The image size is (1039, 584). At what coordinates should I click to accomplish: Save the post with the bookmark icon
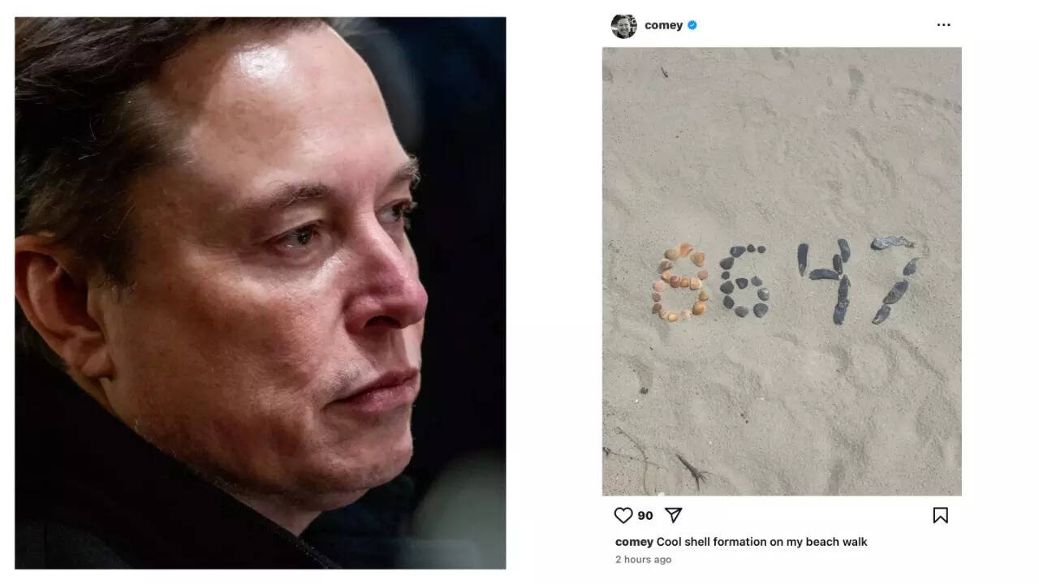940,515
